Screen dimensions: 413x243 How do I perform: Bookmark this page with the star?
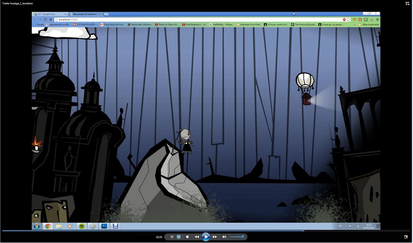click(348, 20)
